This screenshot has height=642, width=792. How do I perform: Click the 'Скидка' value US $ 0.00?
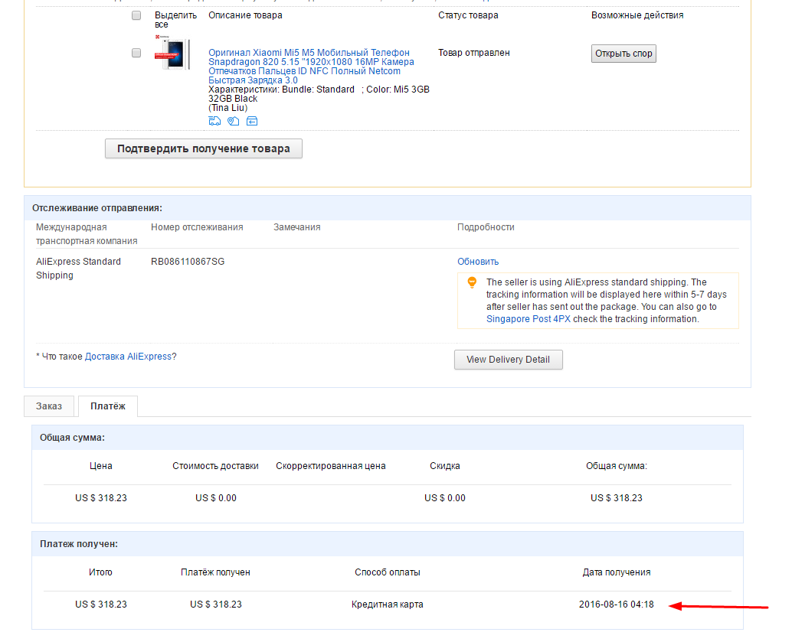pos(445,498)
